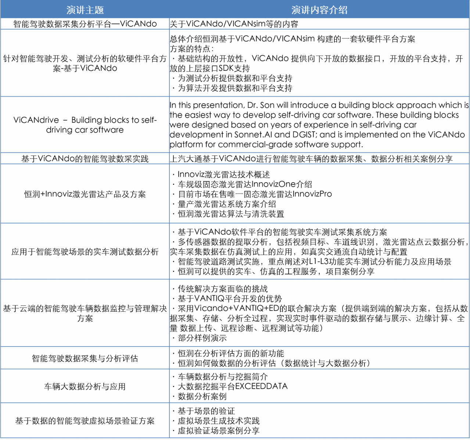
Task: Click the bullet starting "多传感器数据的提取分析"
Action: (x=319, y=247)
